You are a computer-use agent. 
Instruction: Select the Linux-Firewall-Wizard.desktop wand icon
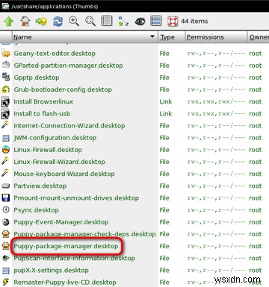pyautogui.click(x=5, y=161)
